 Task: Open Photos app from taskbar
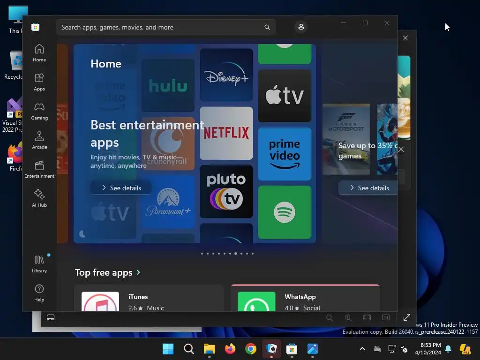click(313, 349)
